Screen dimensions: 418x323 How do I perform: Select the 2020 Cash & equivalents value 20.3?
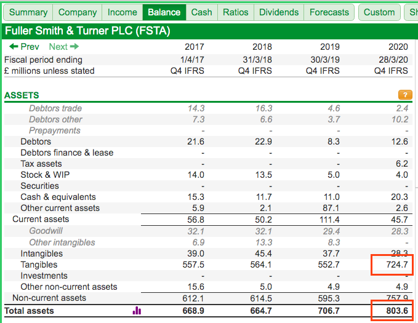click(400, 197)
